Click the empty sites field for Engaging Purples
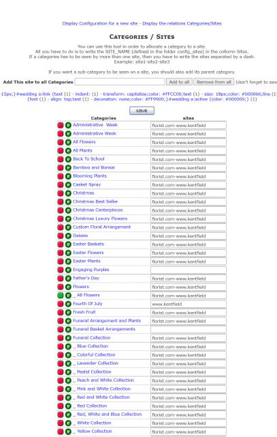Viewport: 277px width, 437px height. pyautogui.click(x=189, y=270)
